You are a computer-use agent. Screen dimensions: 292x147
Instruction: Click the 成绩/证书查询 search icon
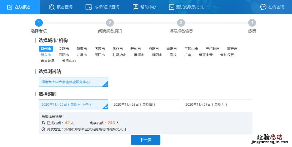click(89, 7)
